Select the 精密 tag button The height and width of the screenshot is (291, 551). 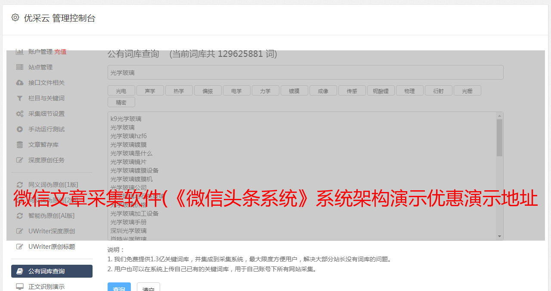[x=121, y=102]
